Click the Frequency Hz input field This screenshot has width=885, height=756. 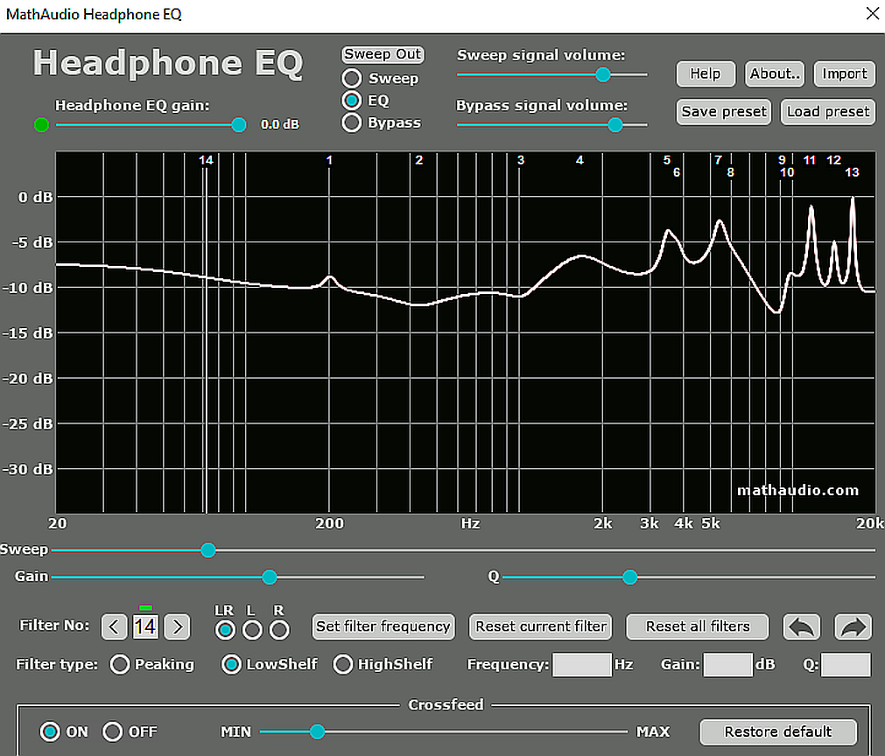(582, 665)
